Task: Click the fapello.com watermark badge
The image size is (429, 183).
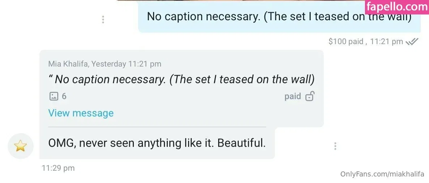Action: pos(397,7)
